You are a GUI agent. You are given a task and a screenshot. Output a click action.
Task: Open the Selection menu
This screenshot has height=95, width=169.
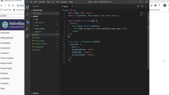42,2
